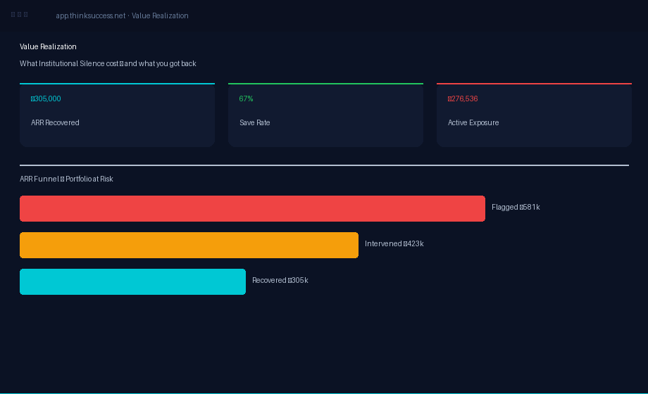Click the ARR Funnel section title
This screenshot has width=648, height=394.
[66, 179]
